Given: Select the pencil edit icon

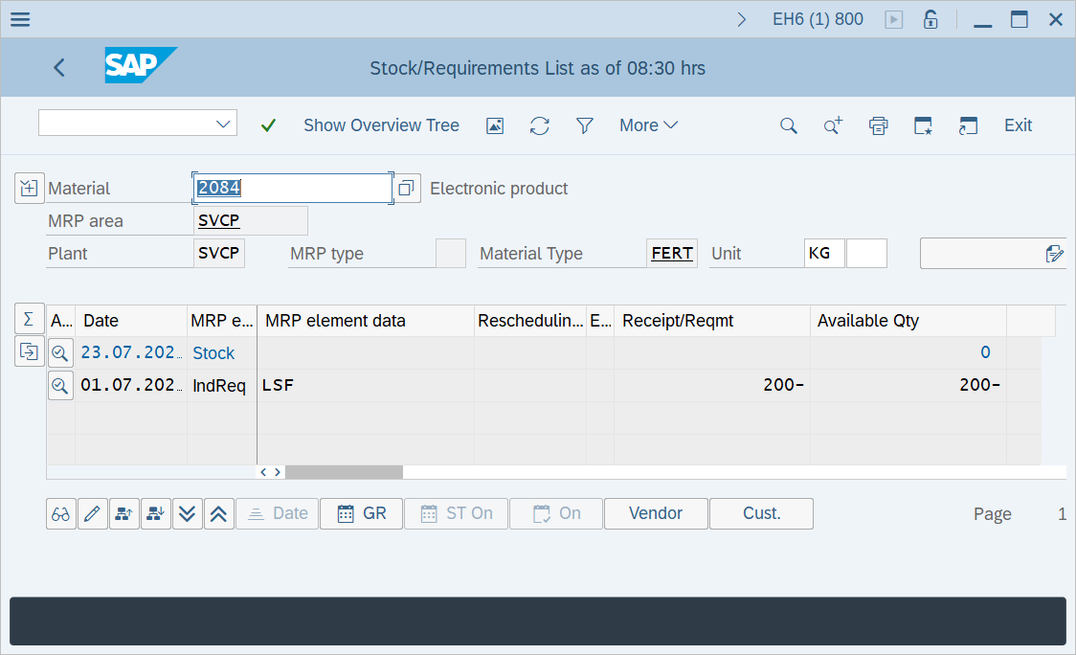Looking at the screenshot, I should [x=92, y=513].
